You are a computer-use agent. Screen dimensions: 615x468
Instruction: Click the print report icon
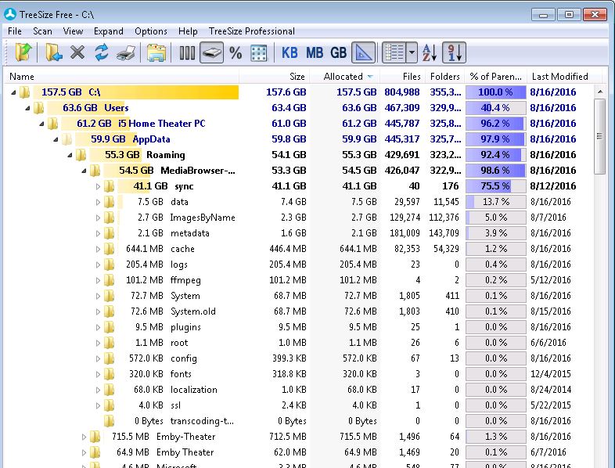click(125, 53)
